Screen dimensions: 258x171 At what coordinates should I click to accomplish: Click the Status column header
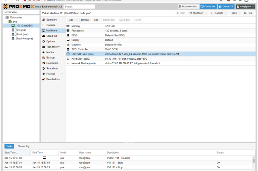(x=233, y=153)
